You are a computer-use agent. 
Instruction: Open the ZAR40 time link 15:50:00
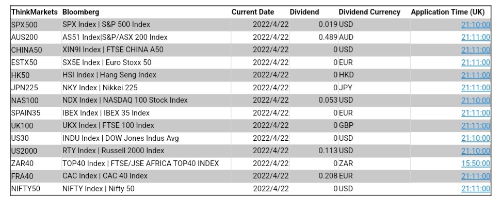[x=475, y=163]
